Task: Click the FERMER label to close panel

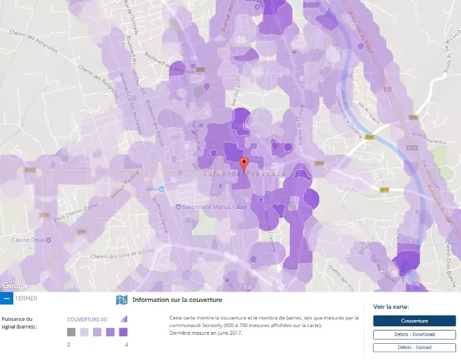Action: [x=27, y=298]
